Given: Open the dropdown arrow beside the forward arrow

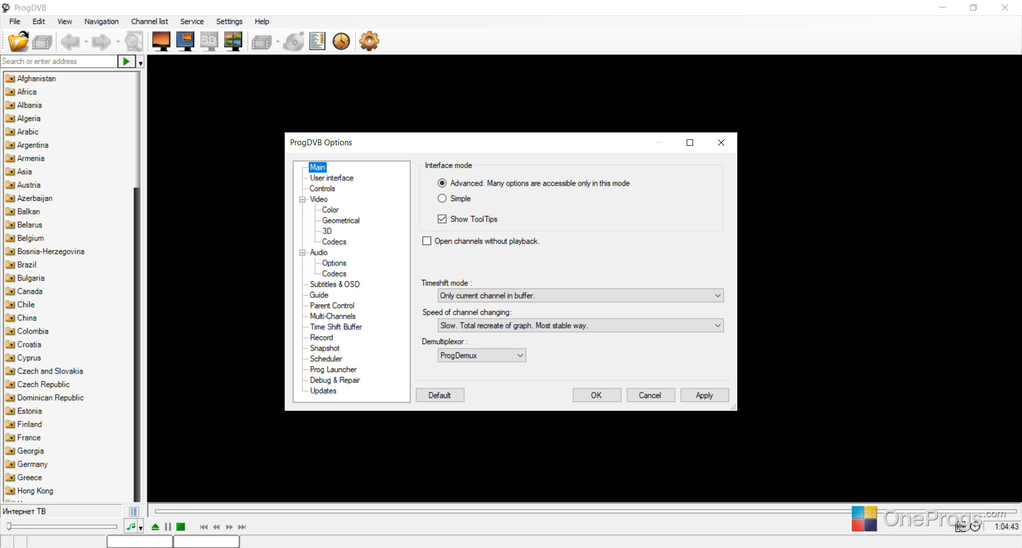Looking at the screenshot, I should [x=118, y=42].
